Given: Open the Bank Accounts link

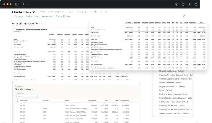Looking at the screenshot, I should (47, 16).
